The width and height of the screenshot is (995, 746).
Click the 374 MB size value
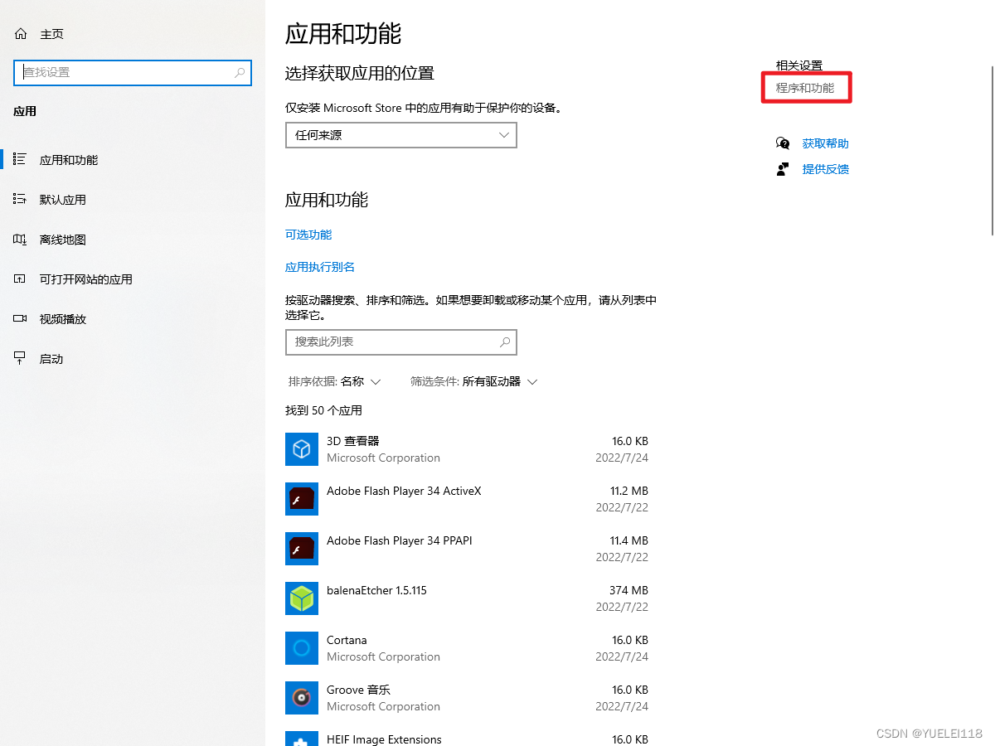pos(629,590)
